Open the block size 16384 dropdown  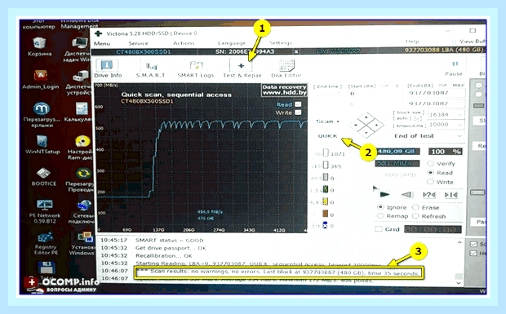pos(446,114)
